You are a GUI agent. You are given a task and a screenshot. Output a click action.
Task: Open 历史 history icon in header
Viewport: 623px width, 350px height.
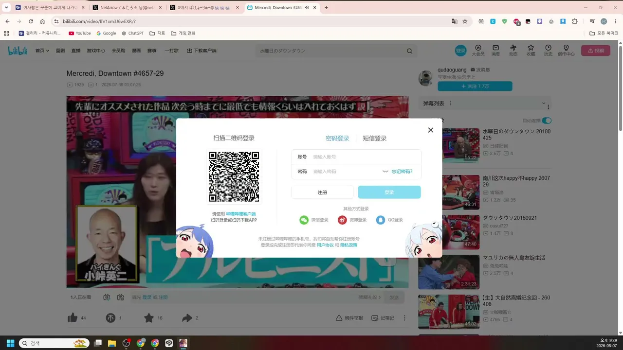(548, 51)
